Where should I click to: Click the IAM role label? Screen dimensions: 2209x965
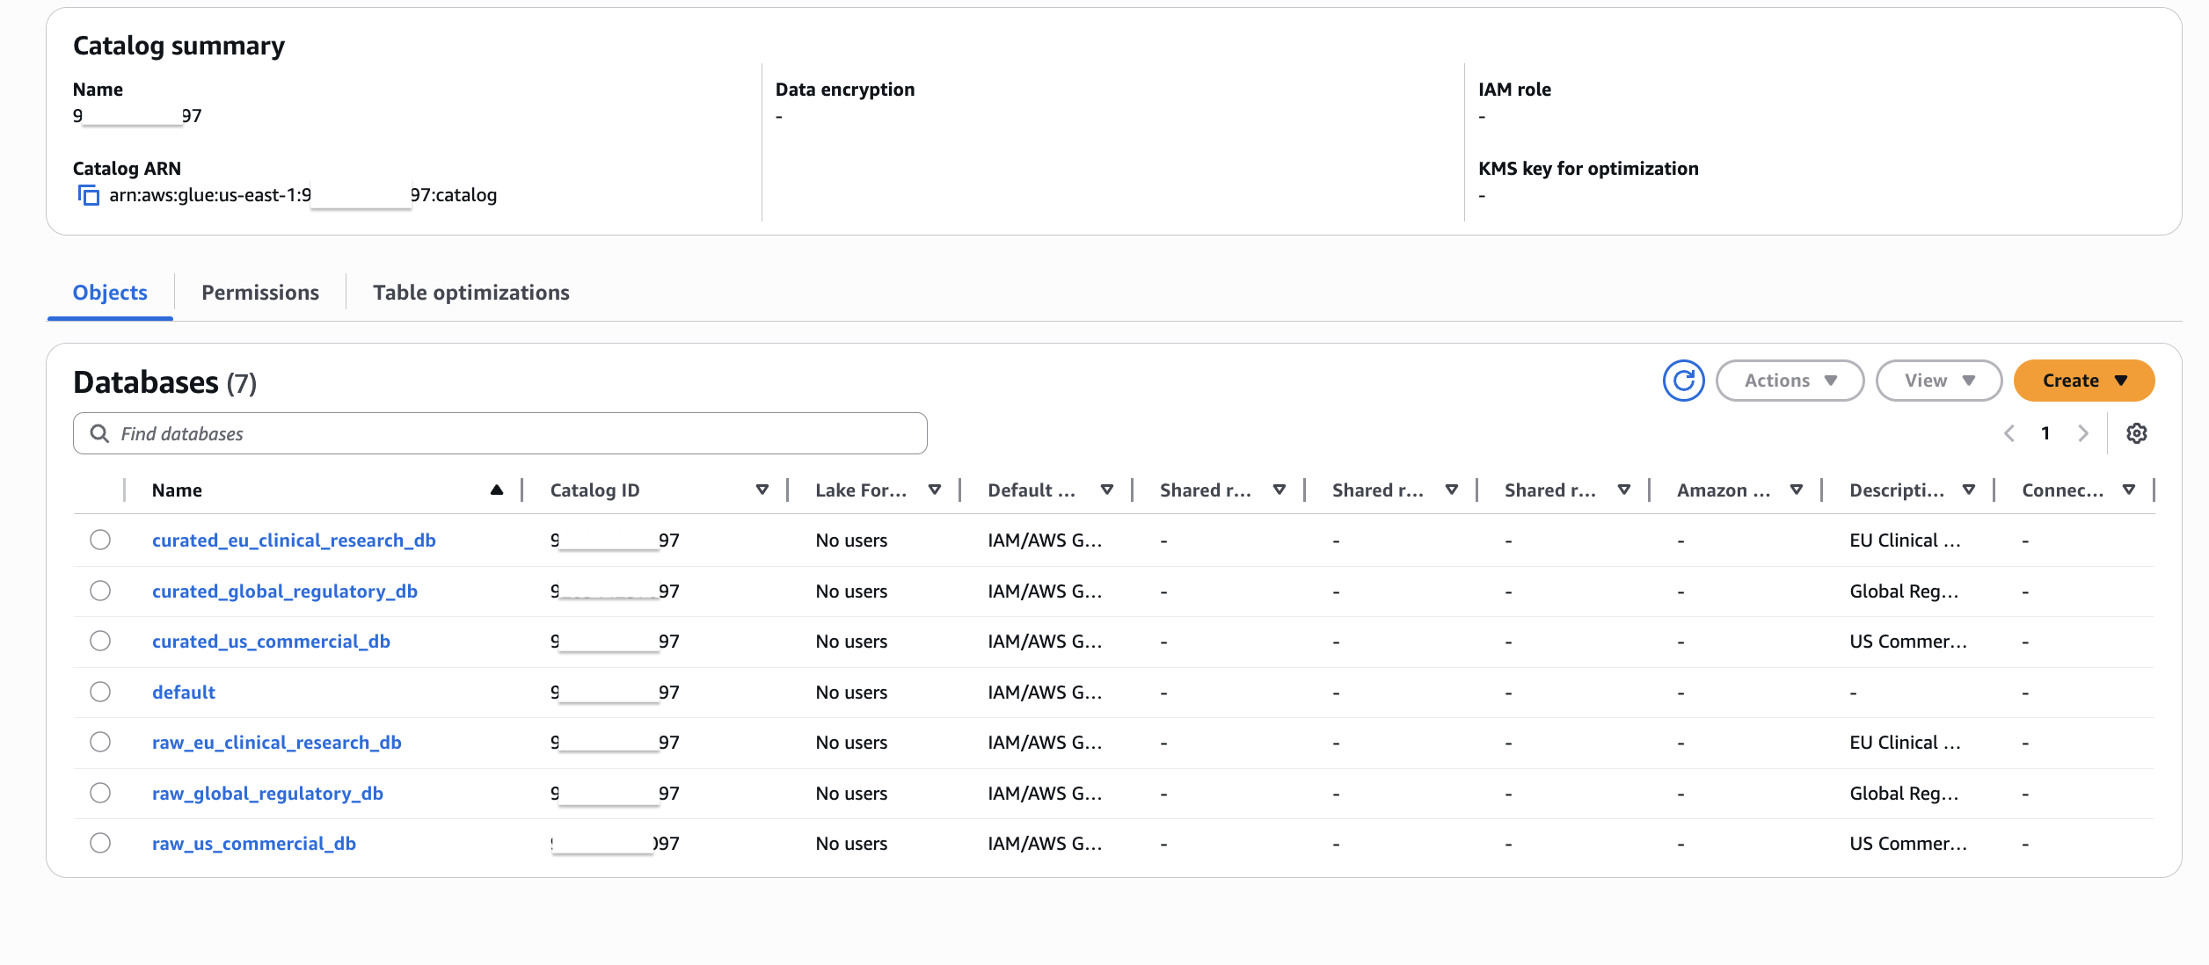(1514, 90)
